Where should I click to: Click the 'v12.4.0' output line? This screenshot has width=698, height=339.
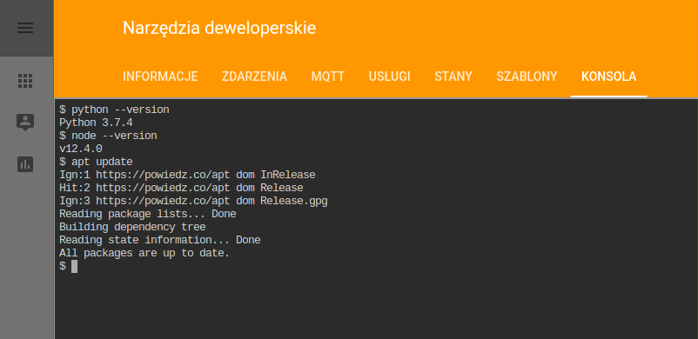(81, 149)
